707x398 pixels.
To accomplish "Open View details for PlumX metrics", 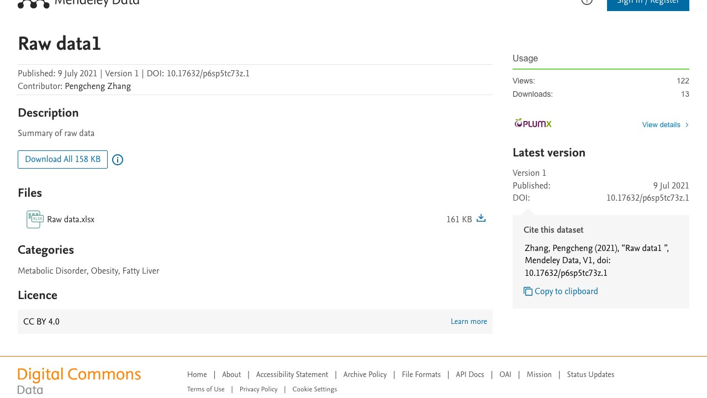I will [x=666, y=125].
